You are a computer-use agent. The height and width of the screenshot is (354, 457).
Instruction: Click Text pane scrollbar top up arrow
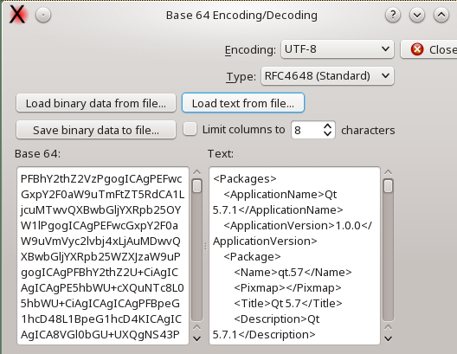389,172
